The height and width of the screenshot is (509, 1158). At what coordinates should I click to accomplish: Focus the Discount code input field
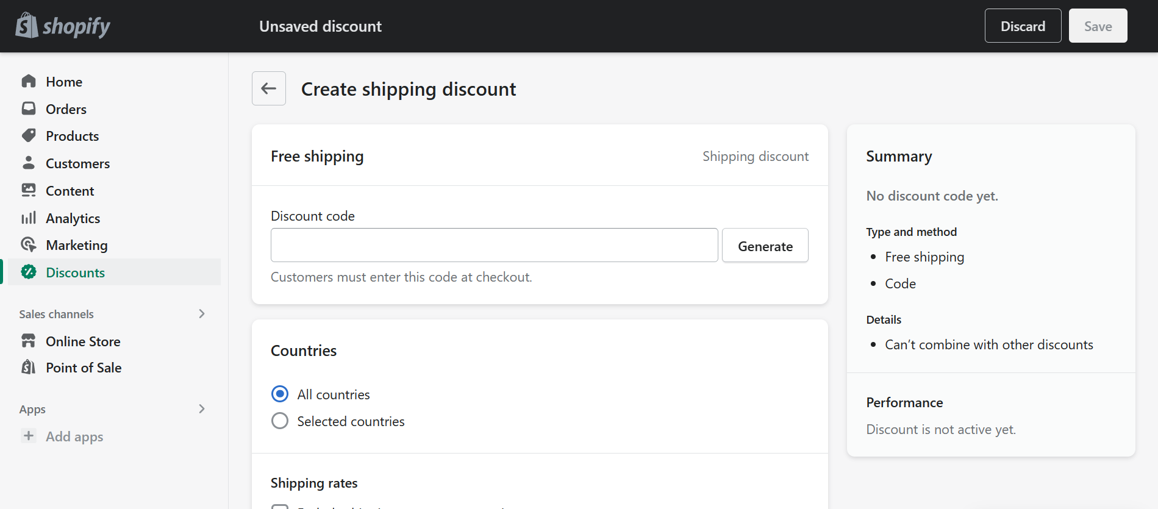point(495,245)
